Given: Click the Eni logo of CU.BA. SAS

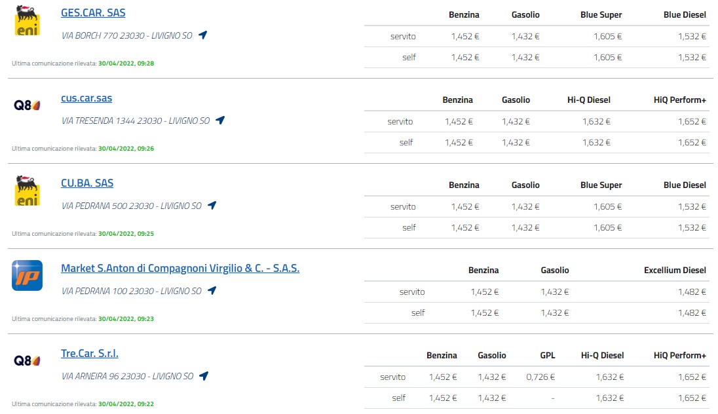Looking at the screenshot, I should [x=27, y=191].
